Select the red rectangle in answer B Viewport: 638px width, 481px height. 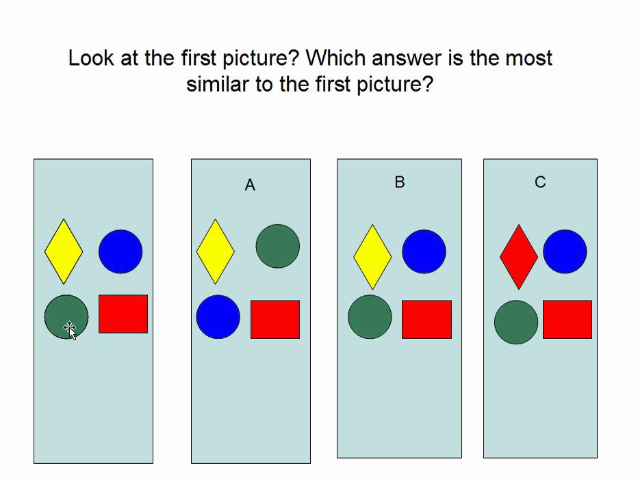click(426, 319)
